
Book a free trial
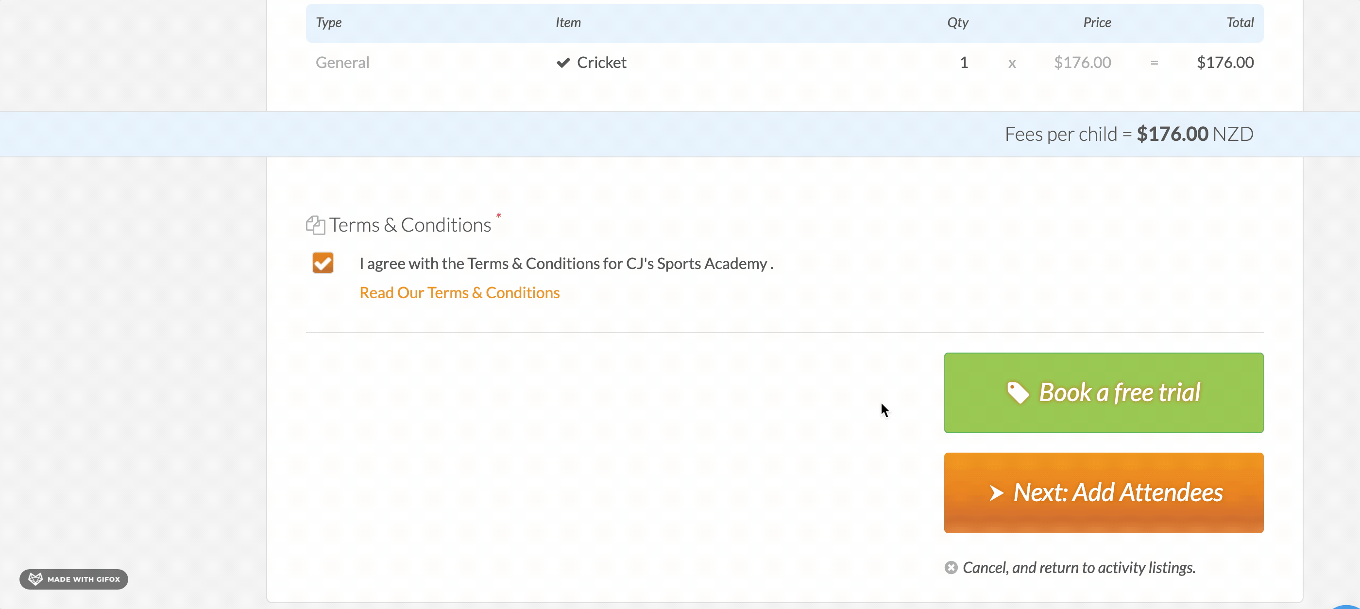click(x=1104, y=392)
